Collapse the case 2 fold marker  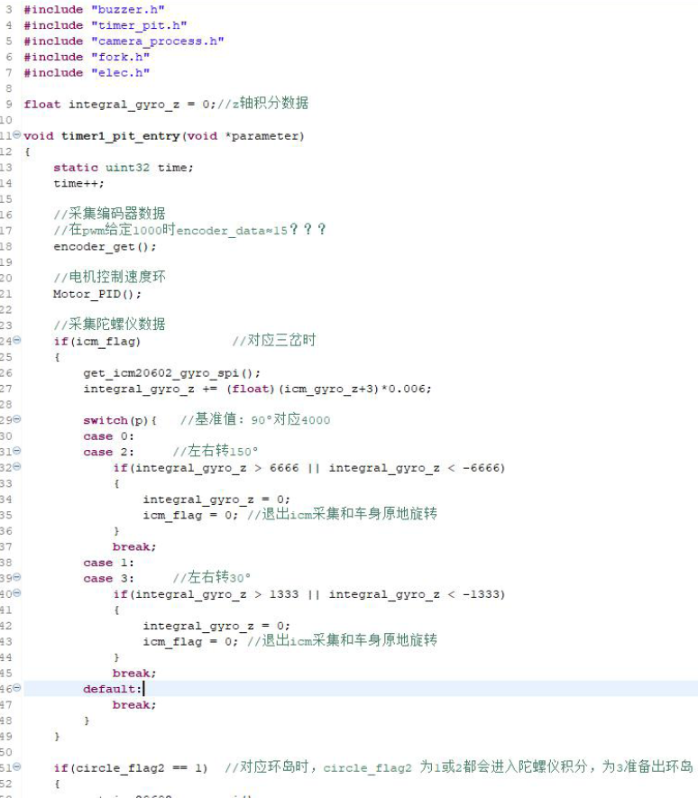17,451
